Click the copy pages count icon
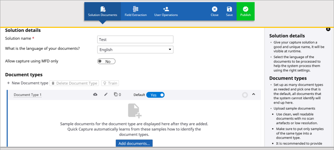 coord(116,95)
